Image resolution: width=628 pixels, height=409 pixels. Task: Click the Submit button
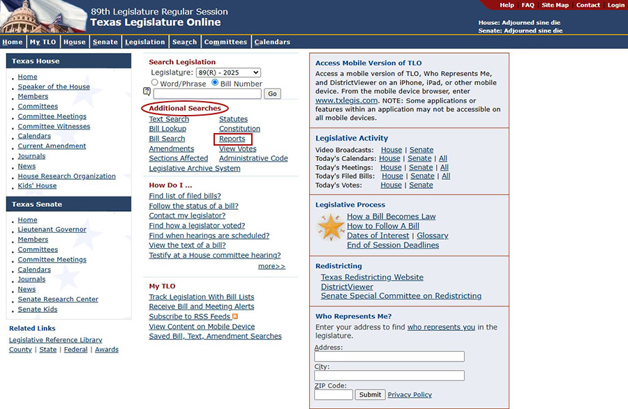tap(370, 394)
